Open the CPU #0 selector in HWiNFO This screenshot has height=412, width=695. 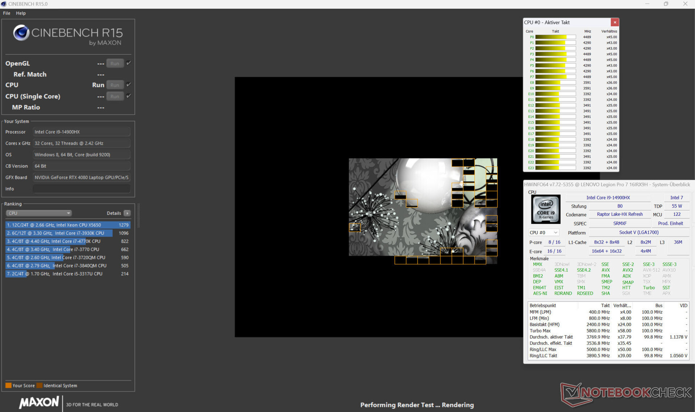[x=544, y=233]
